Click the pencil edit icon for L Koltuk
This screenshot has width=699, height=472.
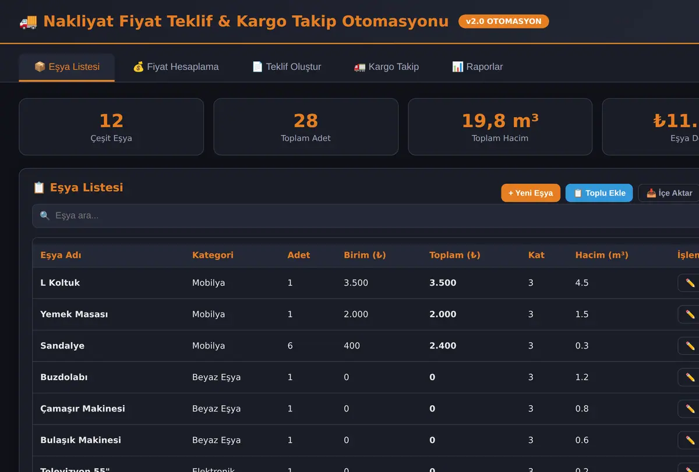point(690,283)
